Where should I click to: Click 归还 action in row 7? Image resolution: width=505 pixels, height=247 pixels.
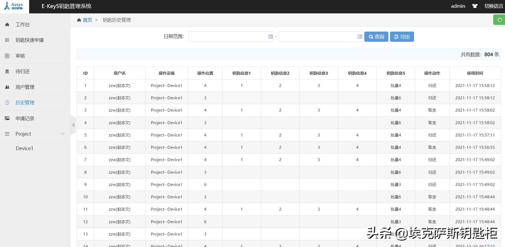tap(432, 160)
